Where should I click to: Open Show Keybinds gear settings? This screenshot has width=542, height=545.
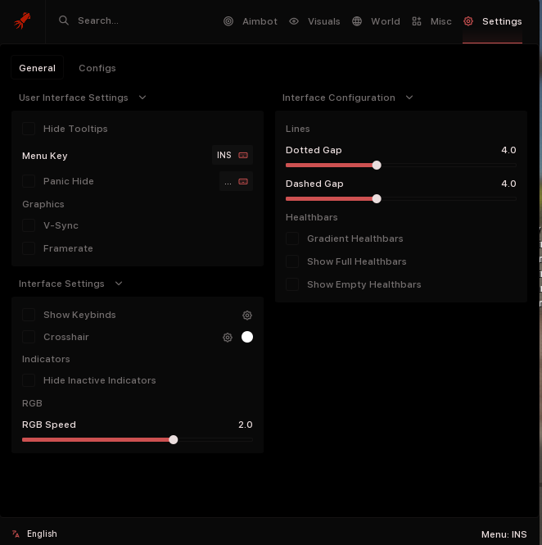point(247,316)
